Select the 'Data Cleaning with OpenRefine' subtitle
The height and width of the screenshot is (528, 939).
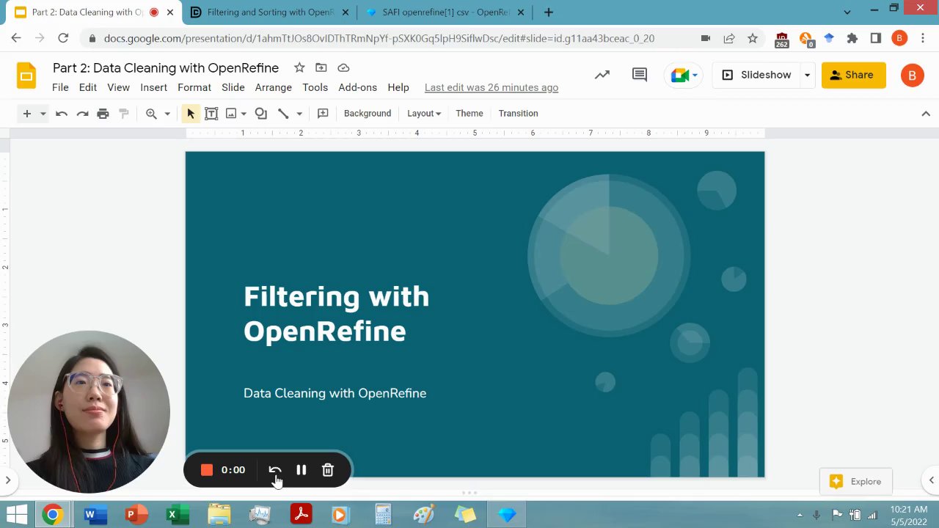[x=335, y=393]
